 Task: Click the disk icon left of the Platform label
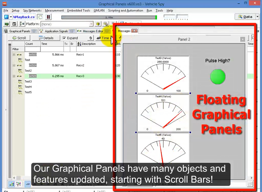[14, 24]
